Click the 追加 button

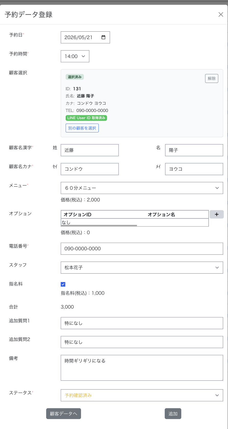(173, 414)
